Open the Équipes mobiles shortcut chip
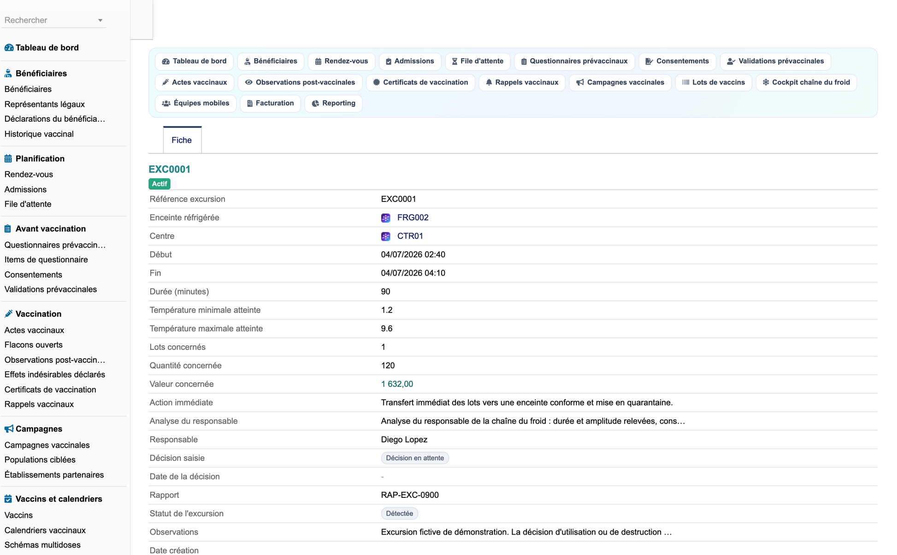This screenshot has height=555, width=897. (195, 103)
